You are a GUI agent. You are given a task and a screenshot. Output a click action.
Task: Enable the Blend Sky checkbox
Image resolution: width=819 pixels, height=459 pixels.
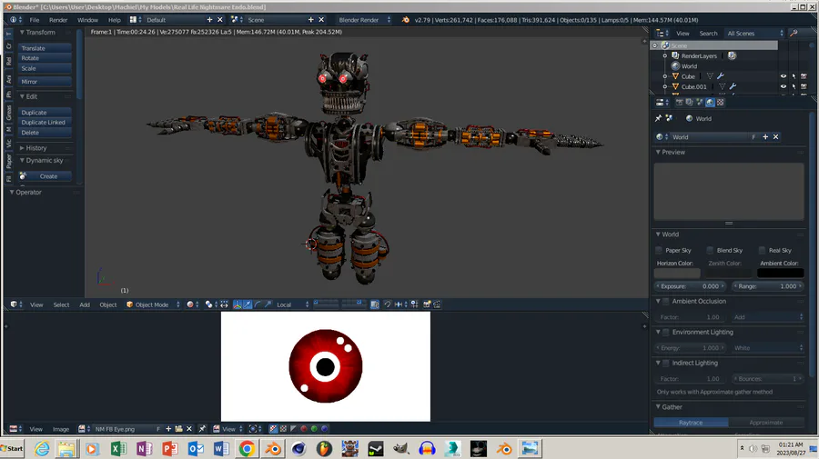click(710, 250)
